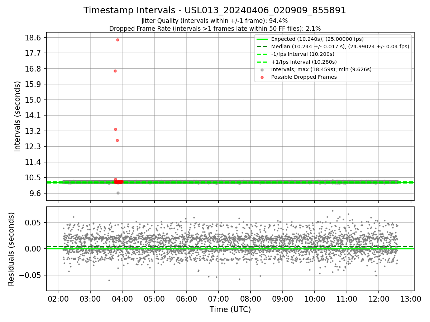Viewport: 430px width, 322px height.
Task: Click the '07:00' x-axis tick label
Action: click(x=219, y=299)
